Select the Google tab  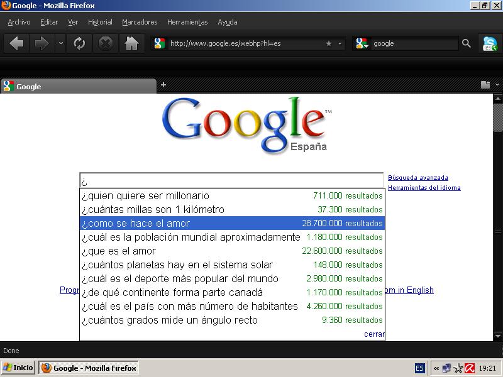point(79,86)
